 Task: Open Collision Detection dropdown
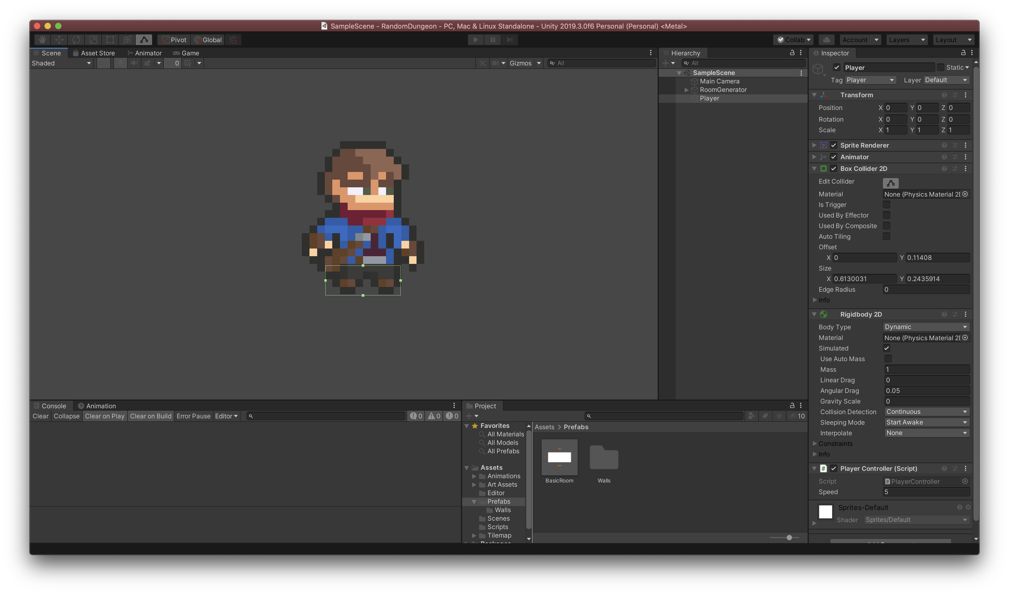(927, 412)
